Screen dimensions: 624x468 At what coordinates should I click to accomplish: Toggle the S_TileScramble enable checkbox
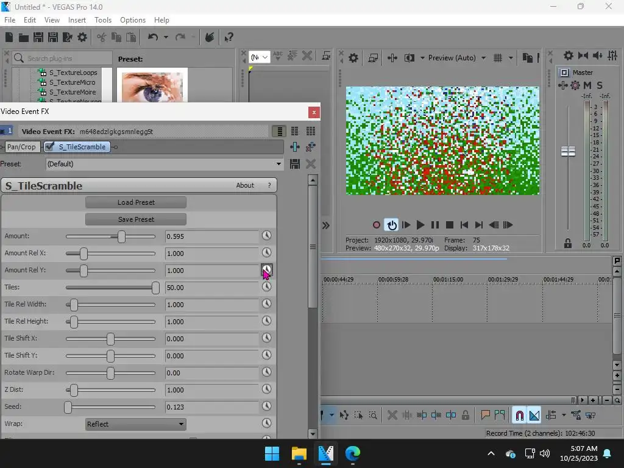[x=50, y=147]
